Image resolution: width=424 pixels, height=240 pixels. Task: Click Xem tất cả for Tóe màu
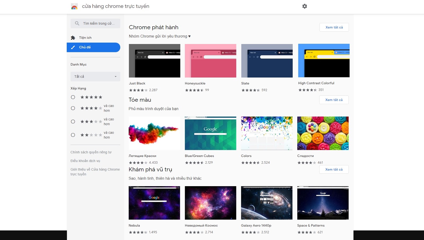[x=334, y=100]
